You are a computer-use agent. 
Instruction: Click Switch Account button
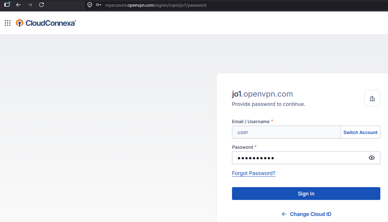tap(360, 132)
